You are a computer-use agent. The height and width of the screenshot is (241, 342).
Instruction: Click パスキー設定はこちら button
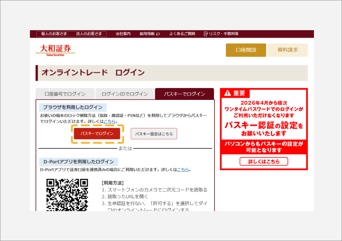154,134
